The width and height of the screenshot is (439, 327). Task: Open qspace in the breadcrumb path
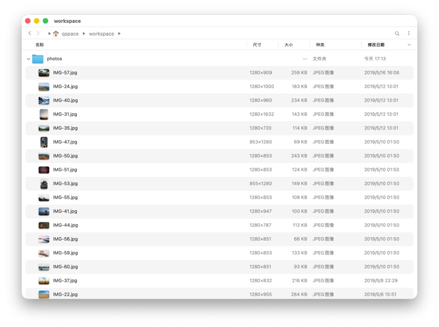click(x=70, y=34)
